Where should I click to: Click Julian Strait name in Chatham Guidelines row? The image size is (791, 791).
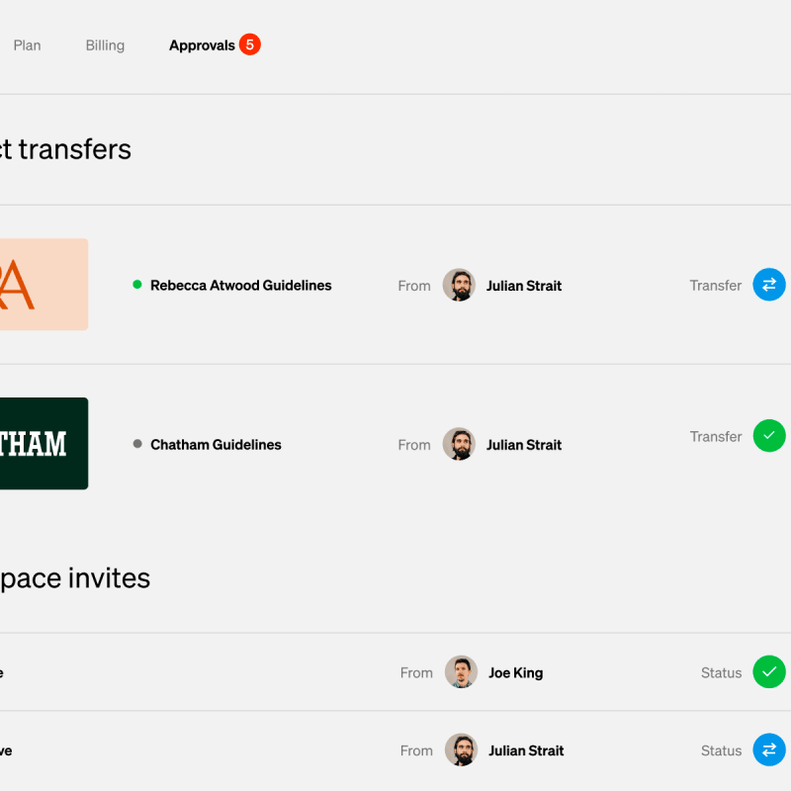(524, 445)
